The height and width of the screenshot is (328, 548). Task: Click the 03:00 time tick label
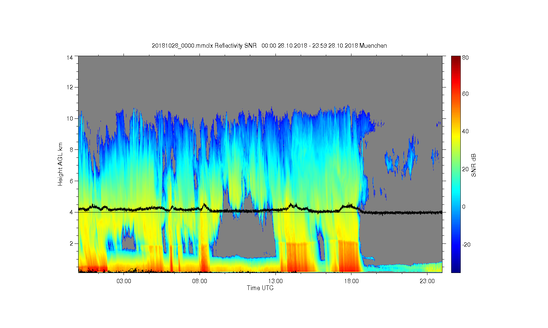(124, 281)
